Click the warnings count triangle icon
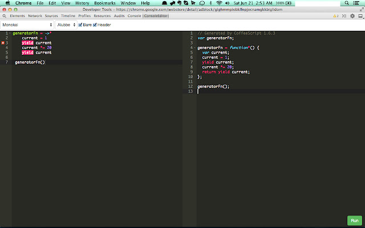Image resolution: width=365 pixels, height=228 pixels. [x=335, y=16]
